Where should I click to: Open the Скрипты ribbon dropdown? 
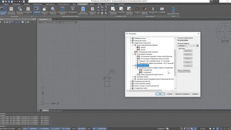(x=137, y=10)
